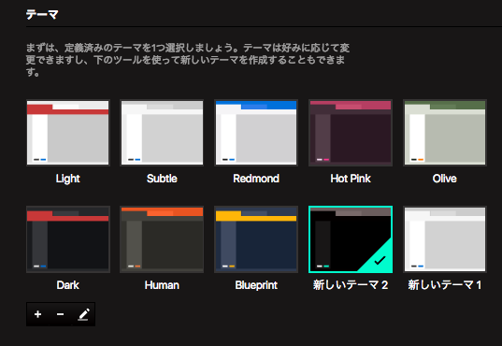This screenshot has width=502, height=346.
Task: Pick the Redmond theme thumbnail
Action: pyautogui.click(x=256, y=133)
